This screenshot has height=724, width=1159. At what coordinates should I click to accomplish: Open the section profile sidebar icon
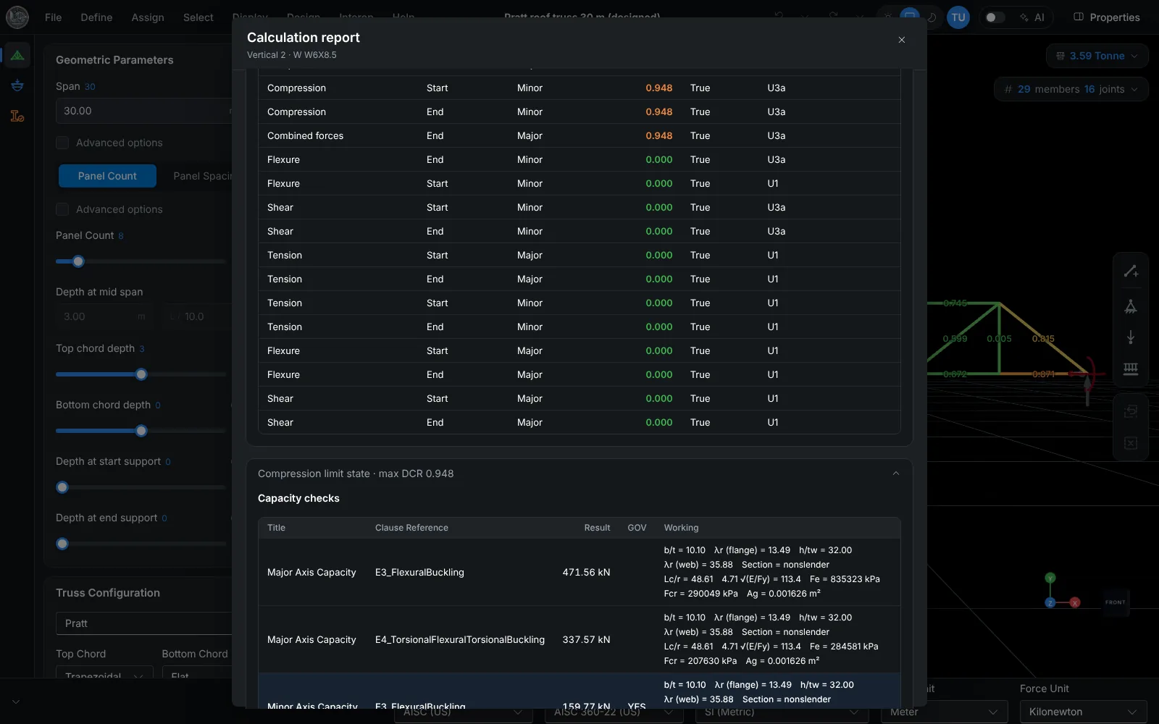pos(17,116)
